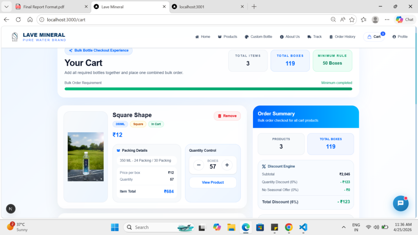Add this page to favorites
This screenshot has width=418, height=235.
(x=352, y=20)
